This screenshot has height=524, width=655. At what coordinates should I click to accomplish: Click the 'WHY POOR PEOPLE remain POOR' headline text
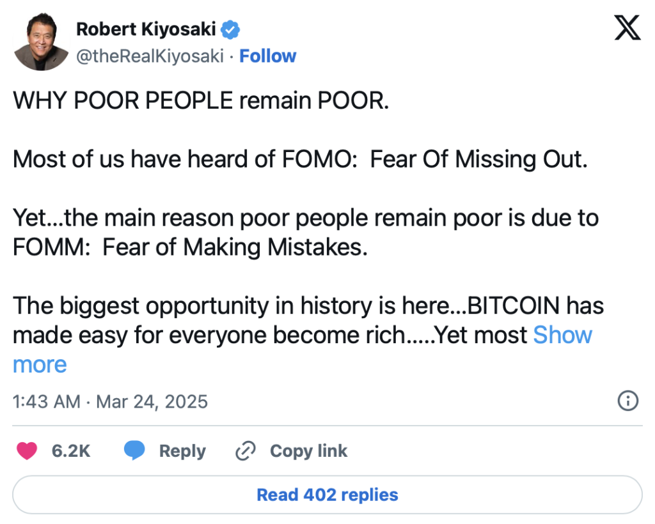coord(201,101)
